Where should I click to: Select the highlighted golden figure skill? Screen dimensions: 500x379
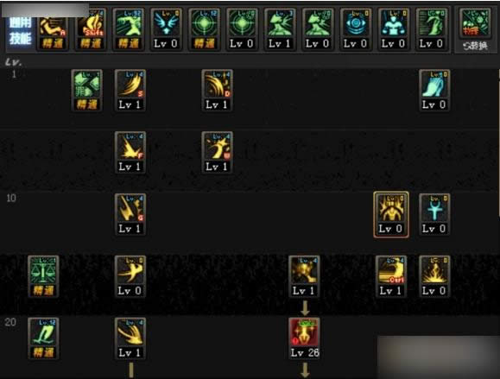391,214
